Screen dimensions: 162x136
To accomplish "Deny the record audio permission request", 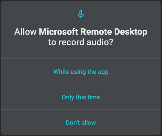I will 81,122.
